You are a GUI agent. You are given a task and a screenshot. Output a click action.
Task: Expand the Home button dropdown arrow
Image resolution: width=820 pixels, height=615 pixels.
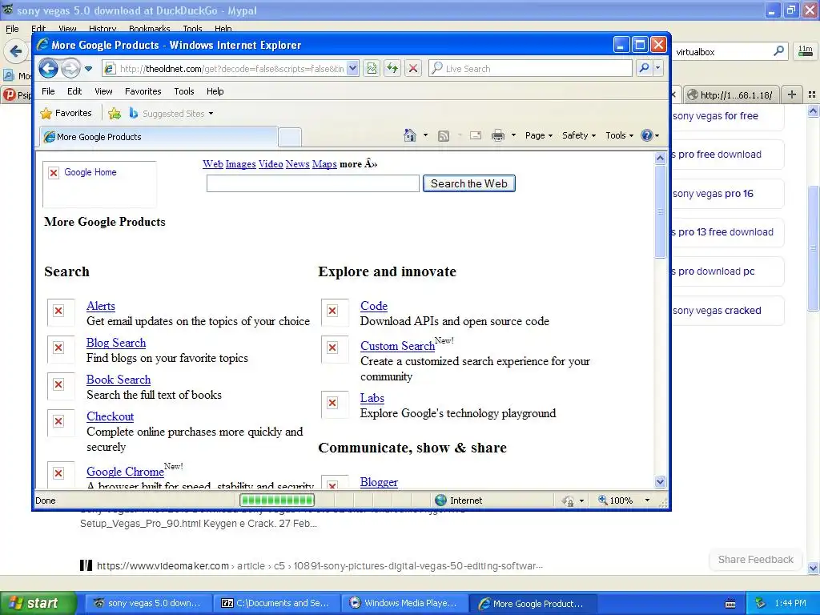click(425, 135)
